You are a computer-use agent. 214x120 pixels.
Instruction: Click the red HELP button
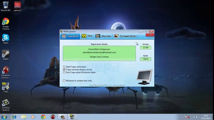click(150, 35)
